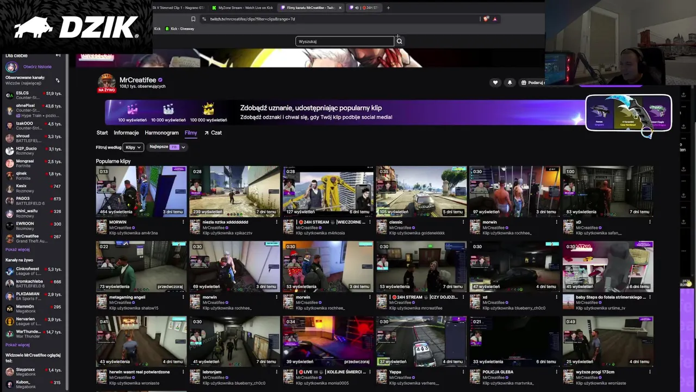This screenshot has width=696, height=392.
Task: Click Pokaż więcej under Kanały na żywo
Action: [x=17, y=345]
